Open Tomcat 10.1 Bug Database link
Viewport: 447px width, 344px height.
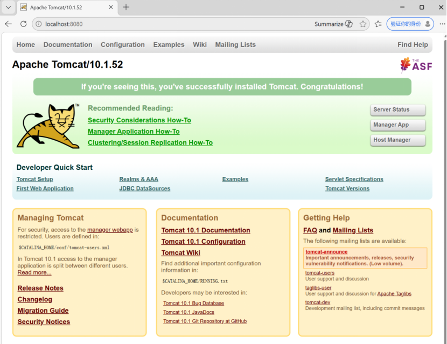(x=193, y=303)
